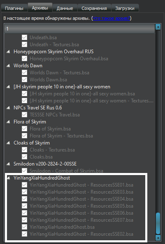Open the Сохранения tab
This screenshot has height=244, width=165.
pos(94,8)
